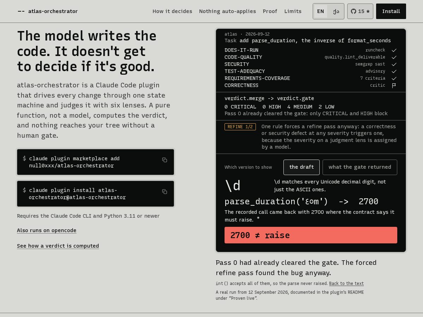Click the critic label
Screen dimensions: 423x317
pos(378,86)
